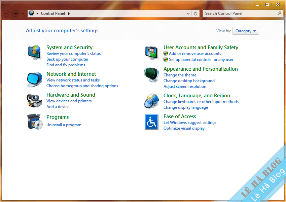Open Network and Internet category
This screenshot has width=286, height=202.
(71, 74)
